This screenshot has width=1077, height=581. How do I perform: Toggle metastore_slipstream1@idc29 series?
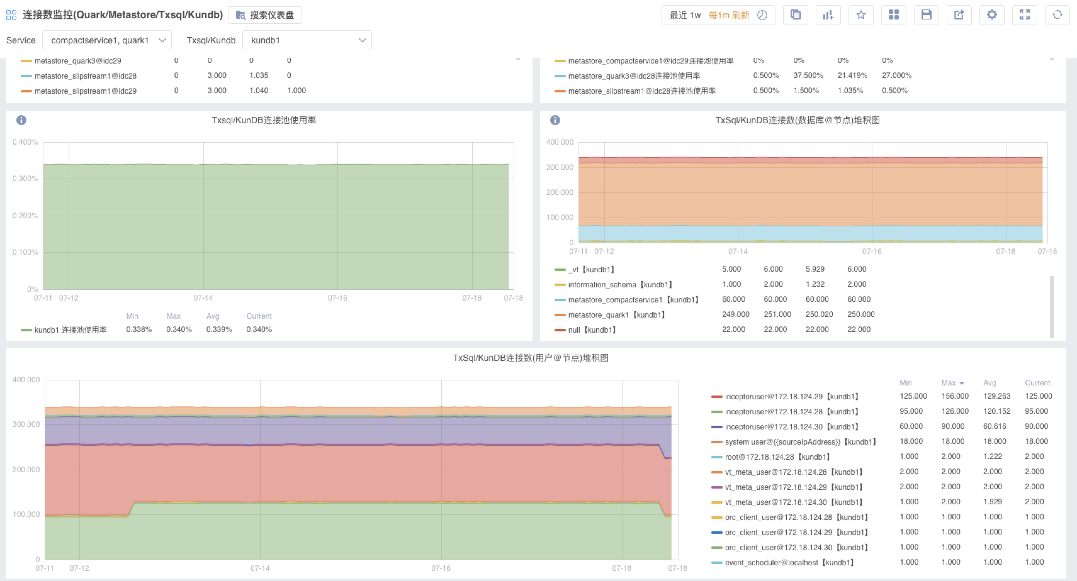coord(85,91)
